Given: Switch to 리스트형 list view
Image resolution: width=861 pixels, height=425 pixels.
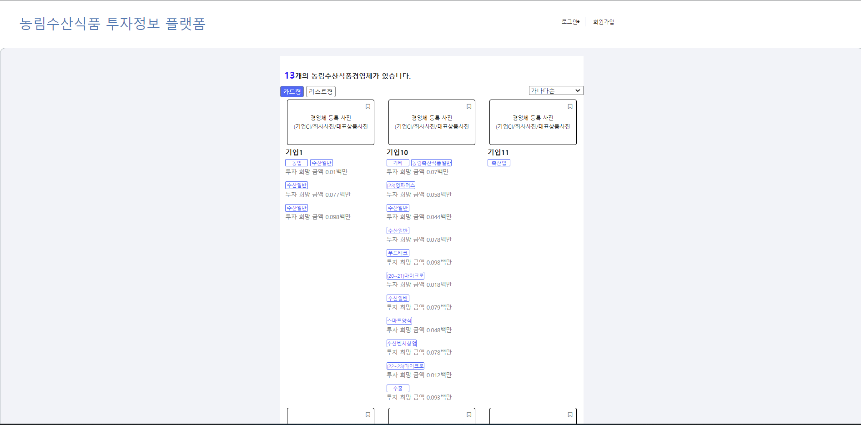Looking at the screenshot, I should pos(320,91).
